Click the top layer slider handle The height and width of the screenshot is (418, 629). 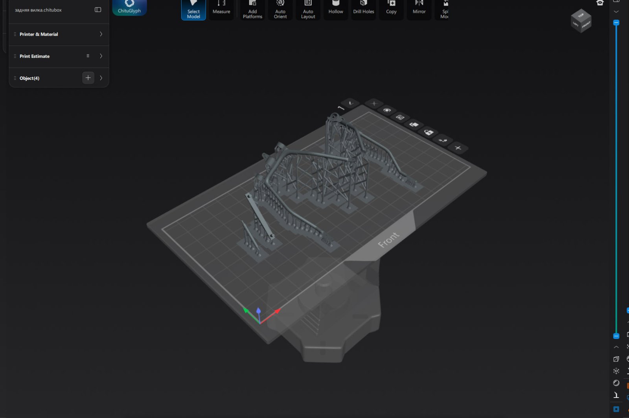(616, 23)
